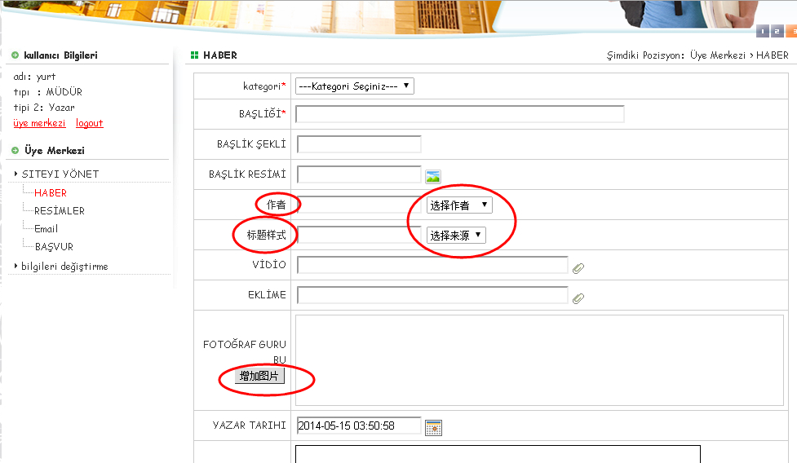Open the 选择来源 source dropdown

455,236
